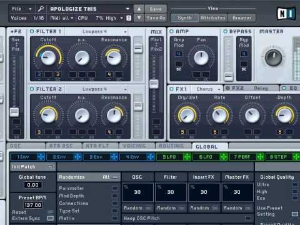Click Byp Mod slot 4 in the BYPASS section
The height and width of the screenshot is (225, 300).
[244, 54]
